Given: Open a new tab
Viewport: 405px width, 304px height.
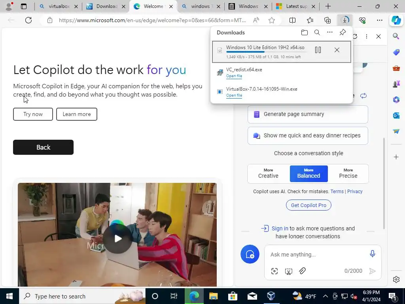Looking at the screenshot, I should pyautogui.click(x=328, y=6).
